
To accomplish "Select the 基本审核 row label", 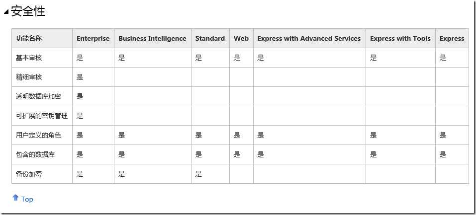I will [29, 58].
